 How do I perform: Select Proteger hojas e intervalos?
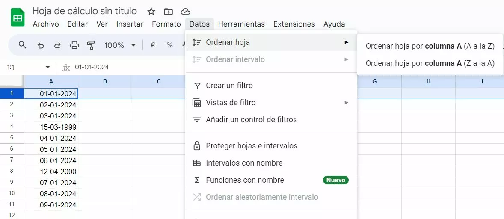[x=251, y=146]
